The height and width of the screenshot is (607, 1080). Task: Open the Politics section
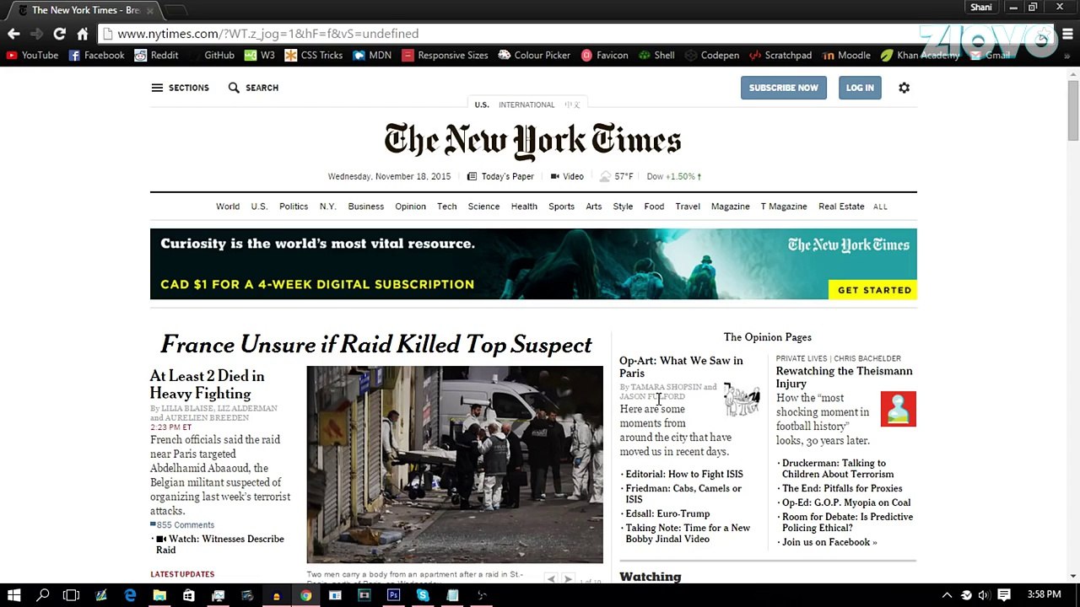tap(294, 207)
